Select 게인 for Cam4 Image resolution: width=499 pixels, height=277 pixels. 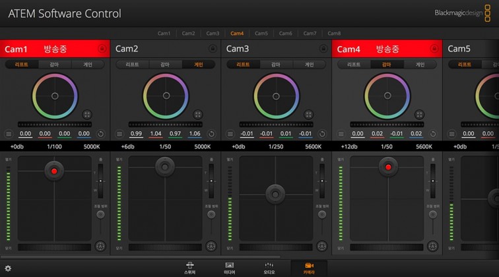click(x=420, y=65)
